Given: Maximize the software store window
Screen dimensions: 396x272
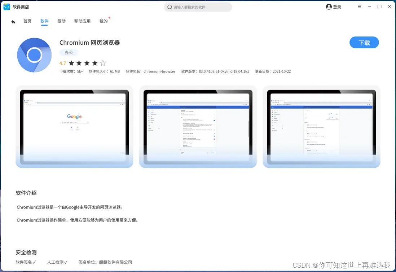Looking at the screenshot, I should click(379, 6).
